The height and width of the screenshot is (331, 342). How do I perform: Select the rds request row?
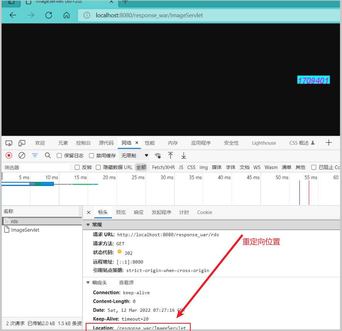(42, 221)
